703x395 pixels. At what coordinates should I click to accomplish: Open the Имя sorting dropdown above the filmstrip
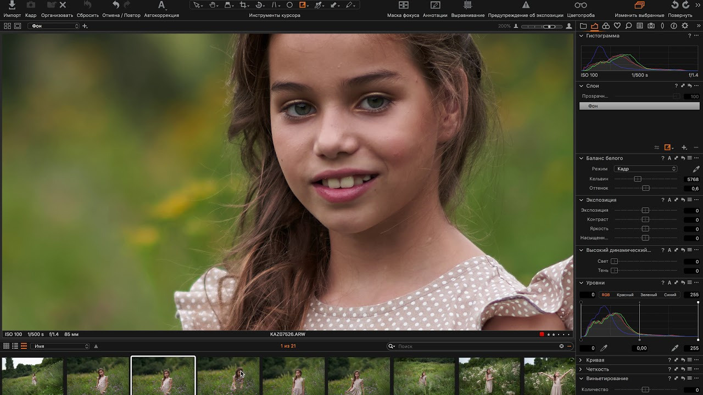click(x=60, y=346)
